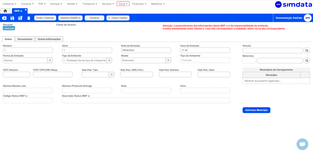Close the MDF-e tab
Viewport: 313px width, 154px height.
click(x=26, y=10)
